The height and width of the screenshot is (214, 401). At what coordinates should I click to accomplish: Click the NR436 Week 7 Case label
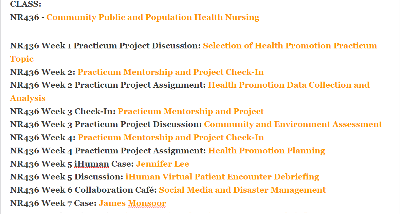coord(53,203)
